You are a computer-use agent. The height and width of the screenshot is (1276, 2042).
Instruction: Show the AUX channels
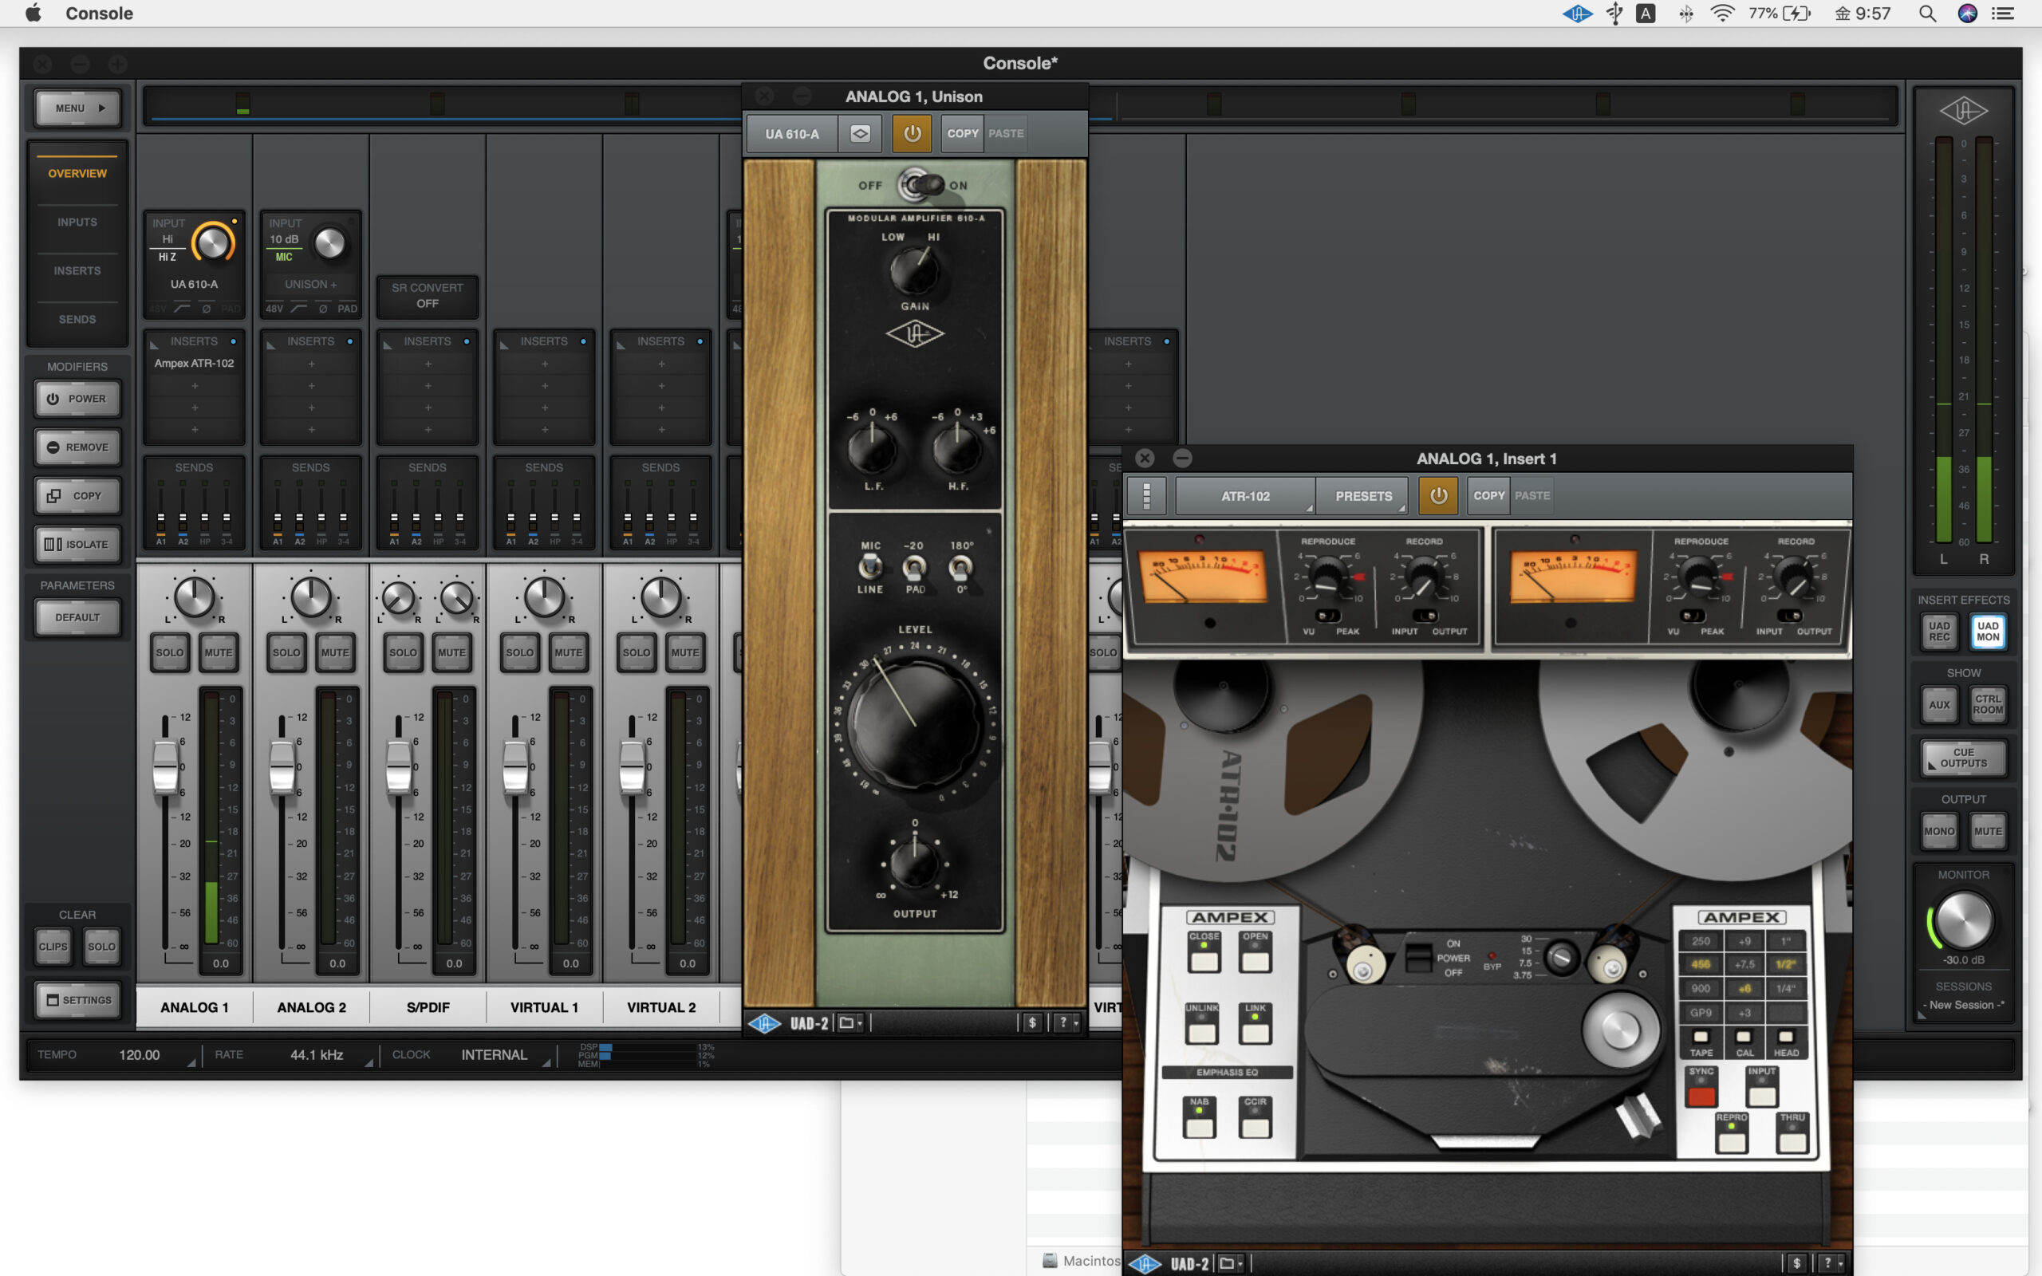(x=1939, y=705)
